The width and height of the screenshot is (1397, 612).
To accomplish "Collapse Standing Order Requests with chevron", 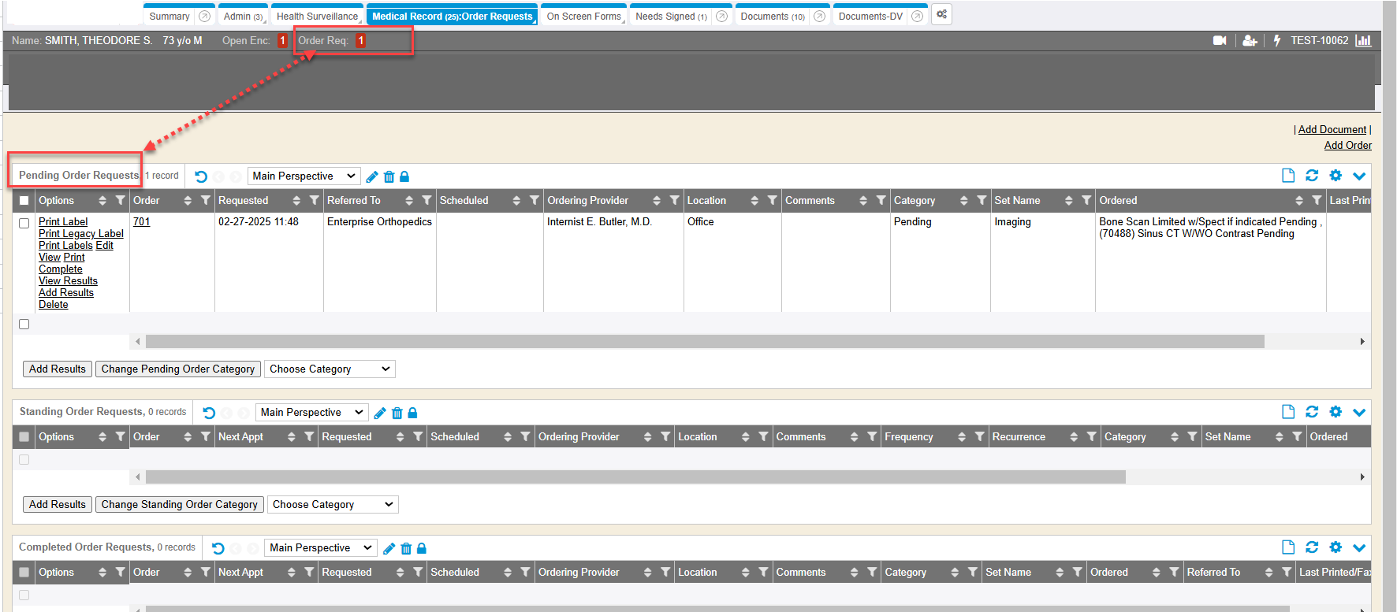I will (x=1359, y=412).
